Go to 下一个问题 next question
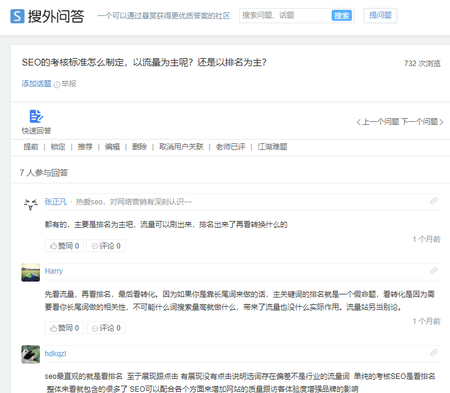The image size is (450, 393). click(x=420, y=122)
